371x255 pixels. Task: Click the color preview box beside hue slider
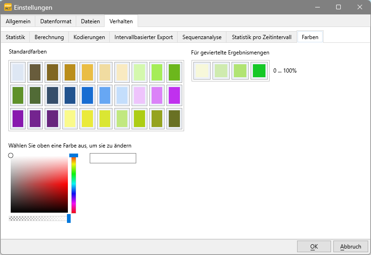point(113,158)
